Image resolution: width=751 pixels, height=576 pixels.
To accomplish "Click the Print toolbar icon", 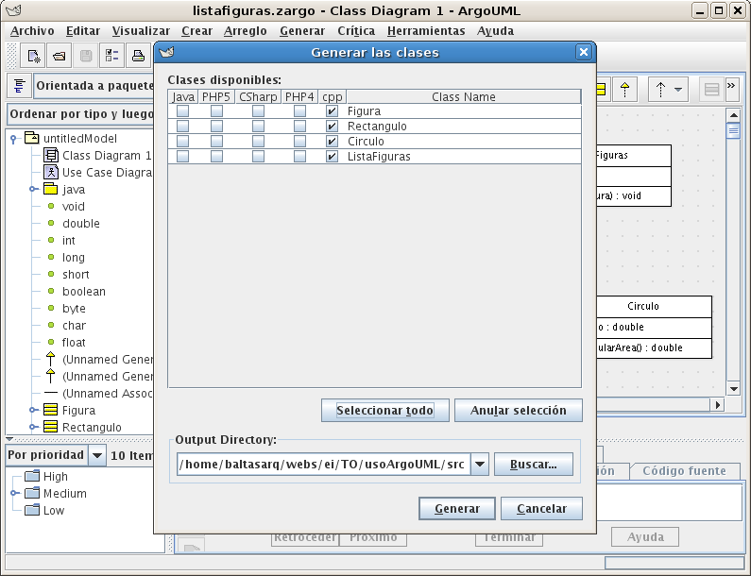I will (139, 56).
